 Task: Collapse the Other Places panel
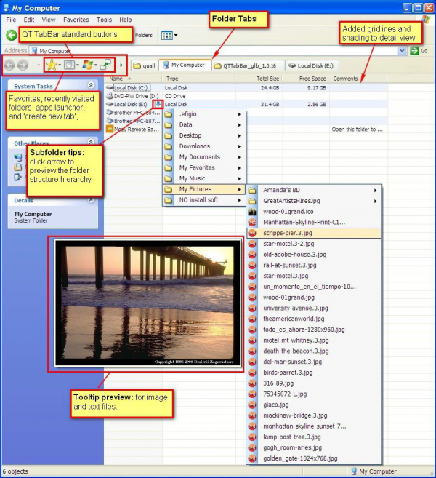click(91, 142)
